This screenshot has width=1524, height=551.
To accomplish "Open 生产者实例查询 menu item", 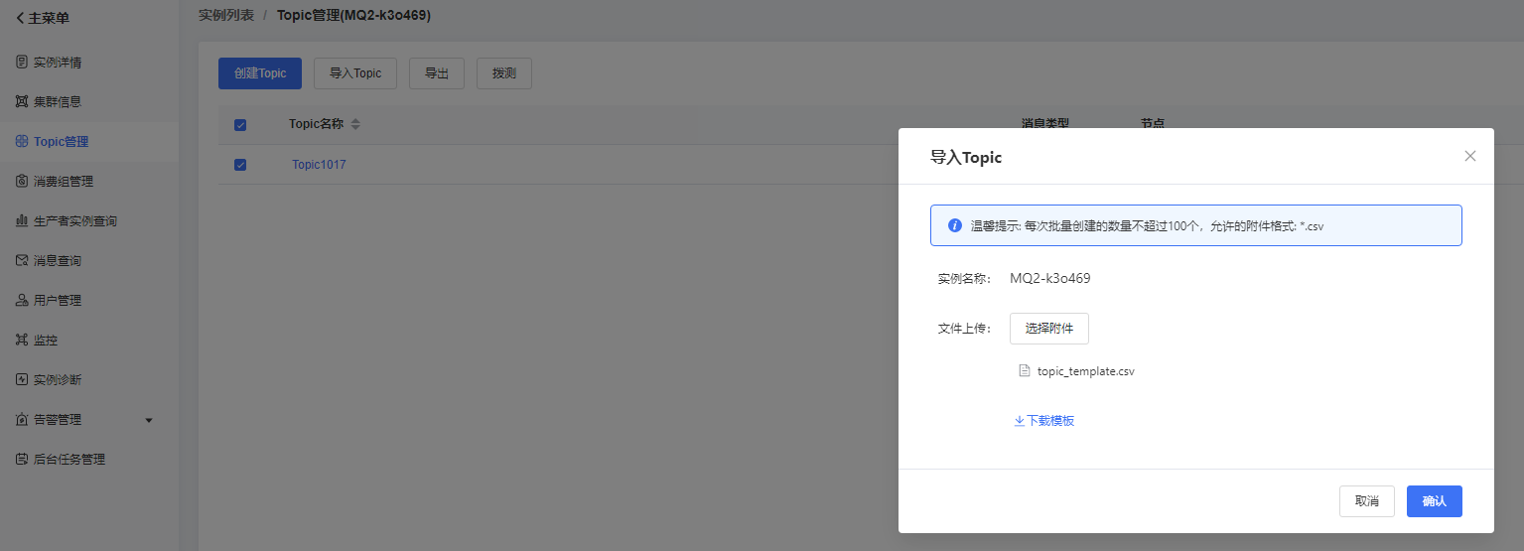I will point(89,220).
